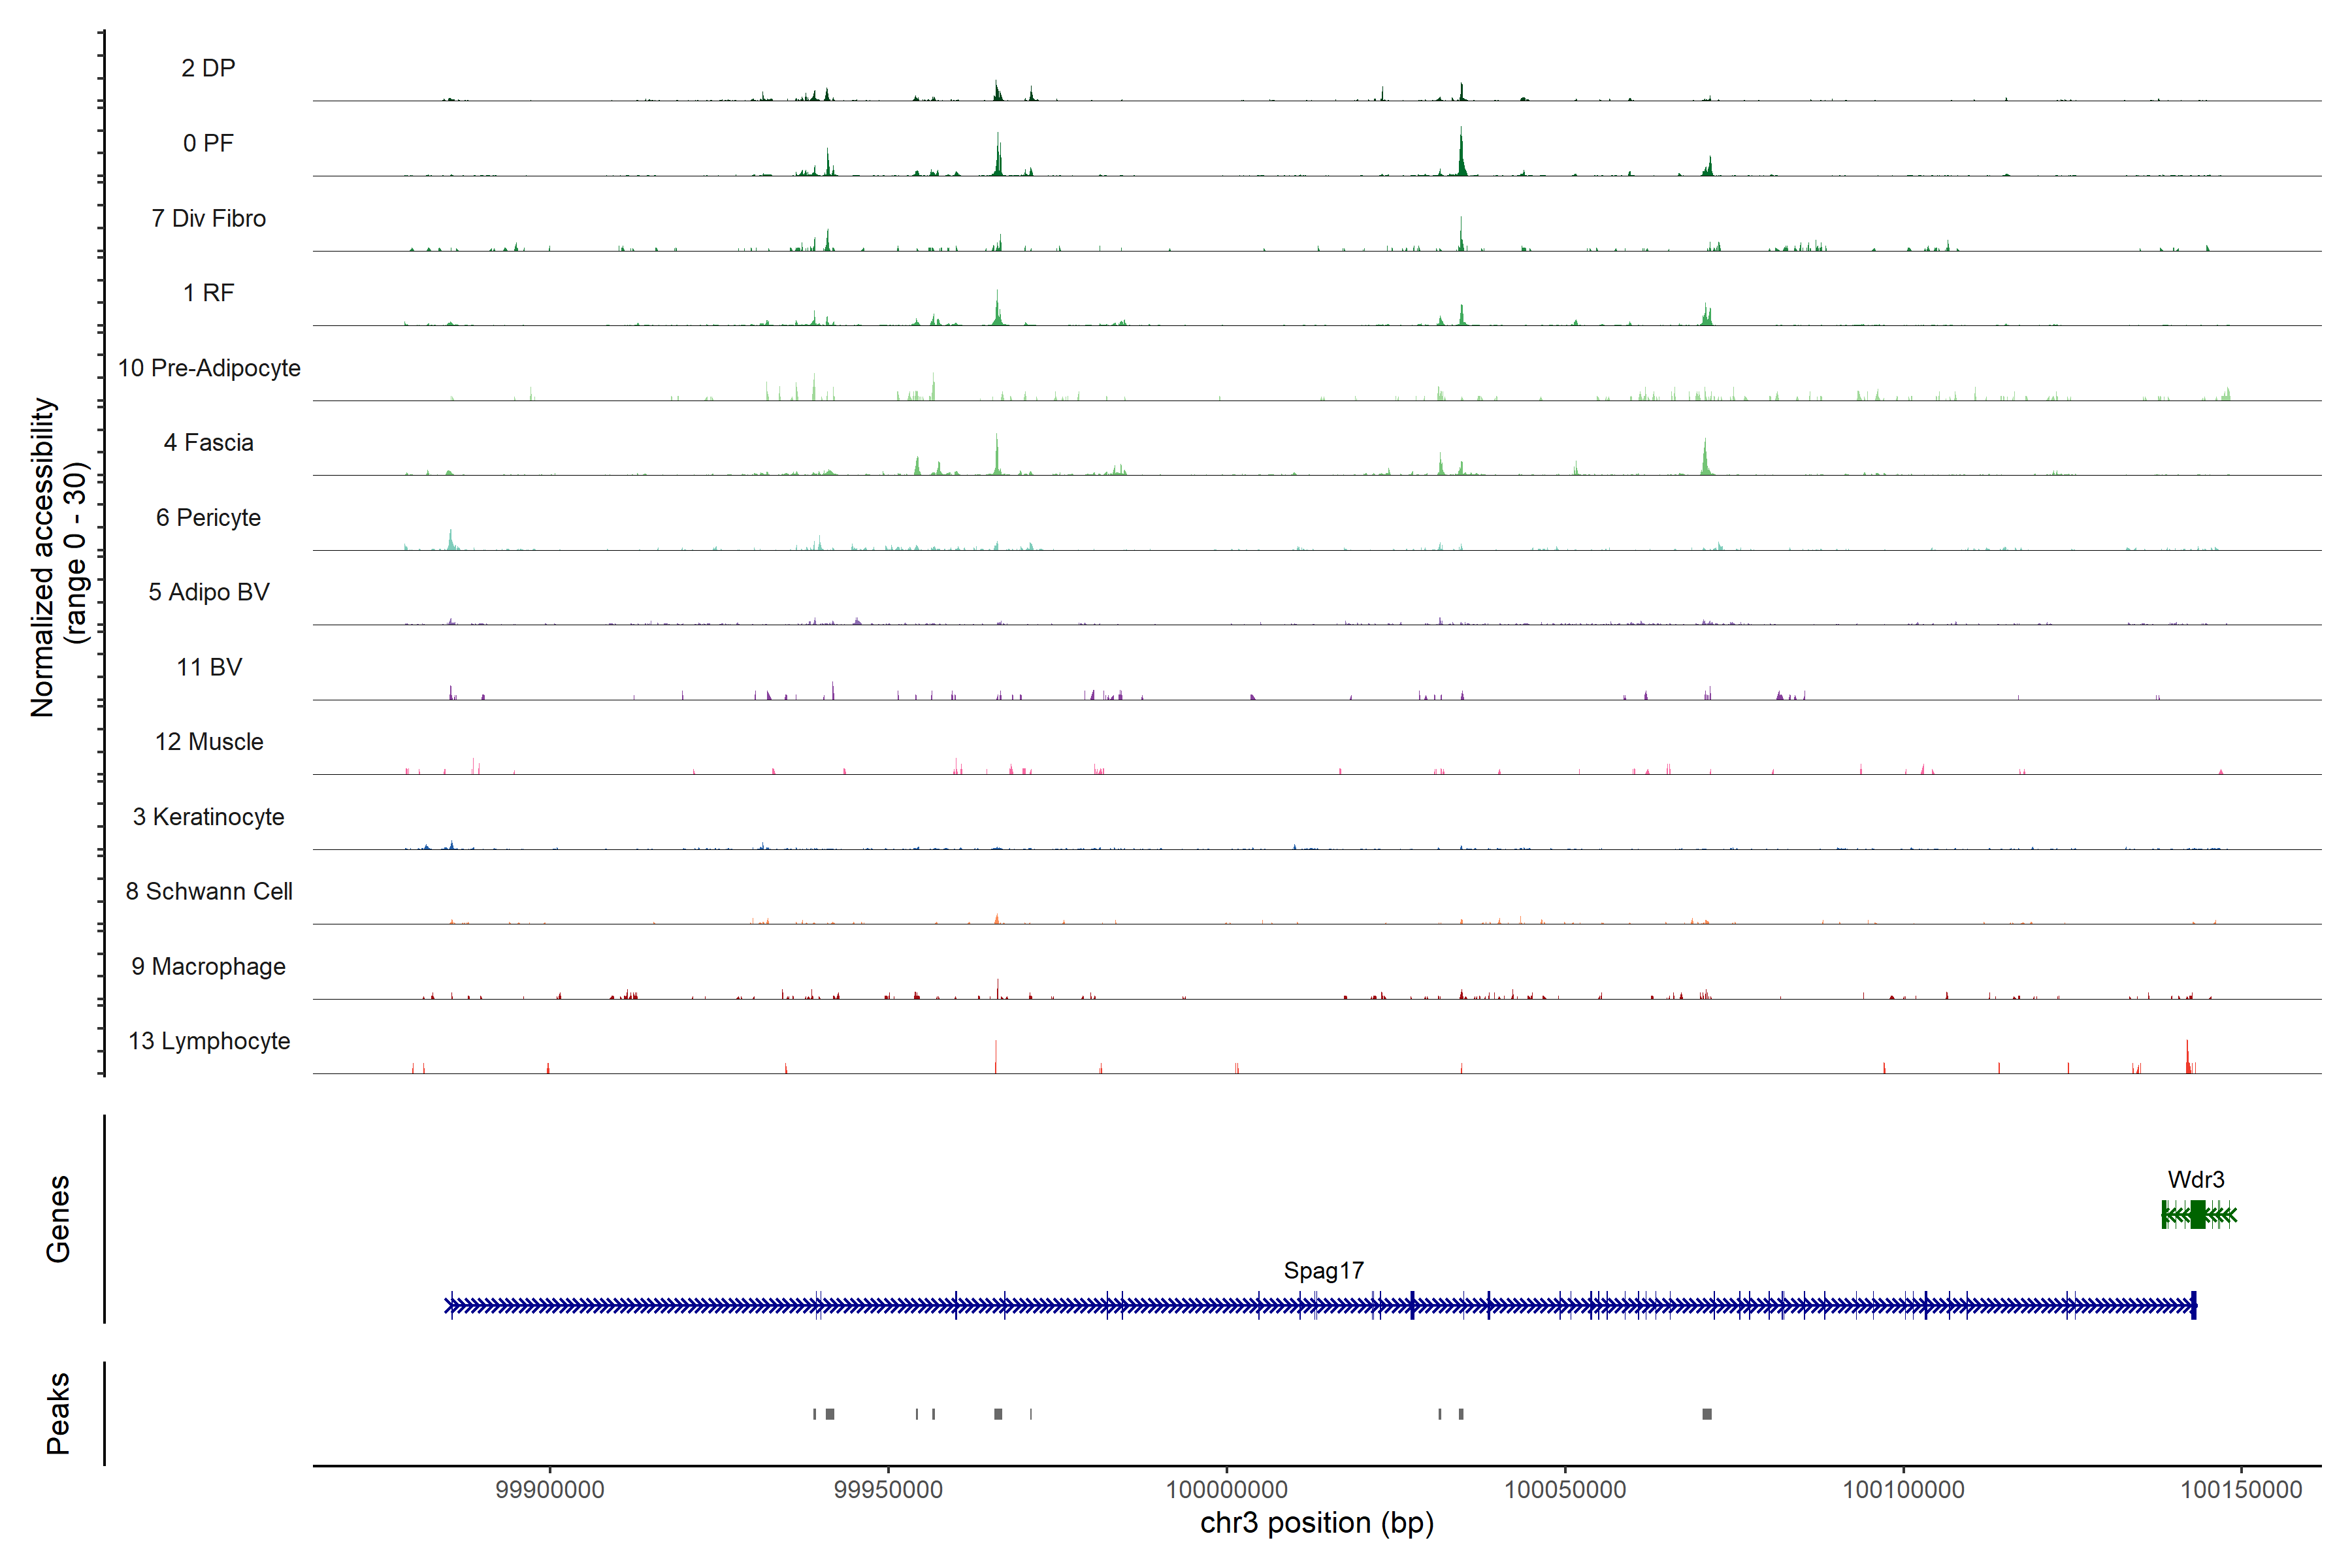Image resolution: width=2352 pixels, height=1568 pixels.
Task: Select the 4 Fascia track label
Action: click(208, 442)
